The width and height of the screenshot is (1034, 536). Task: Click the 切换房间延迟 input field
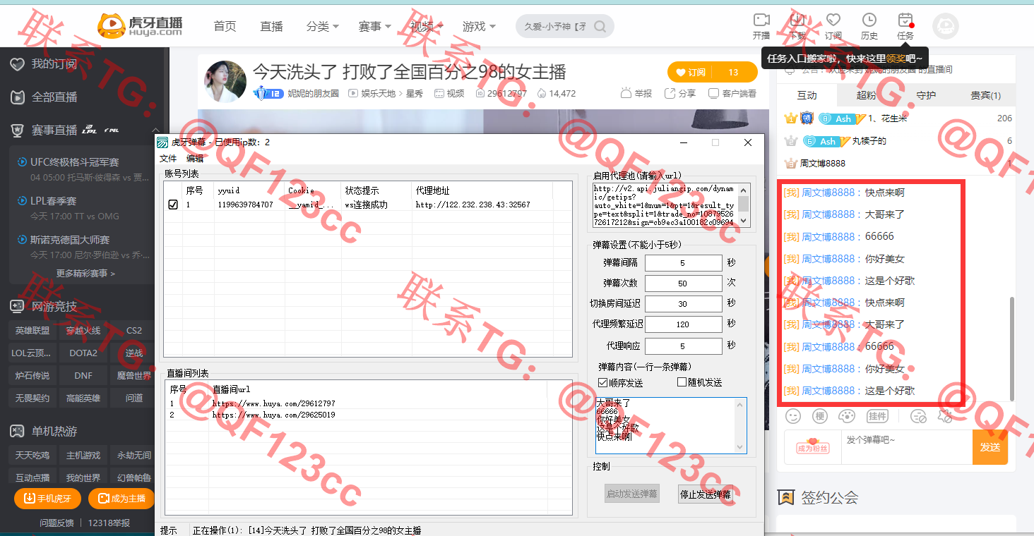[x=683, y=304]
